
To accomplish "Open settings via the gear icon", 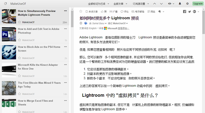I will point(187,4).
